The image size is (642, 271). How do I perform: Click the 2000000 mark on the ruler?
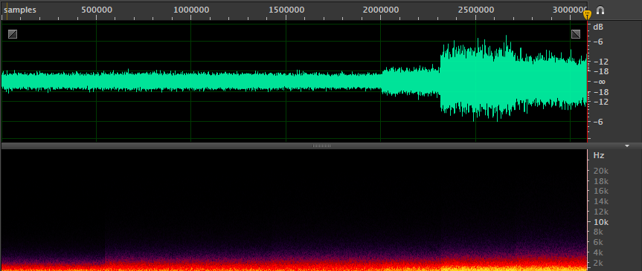(381, 10)
